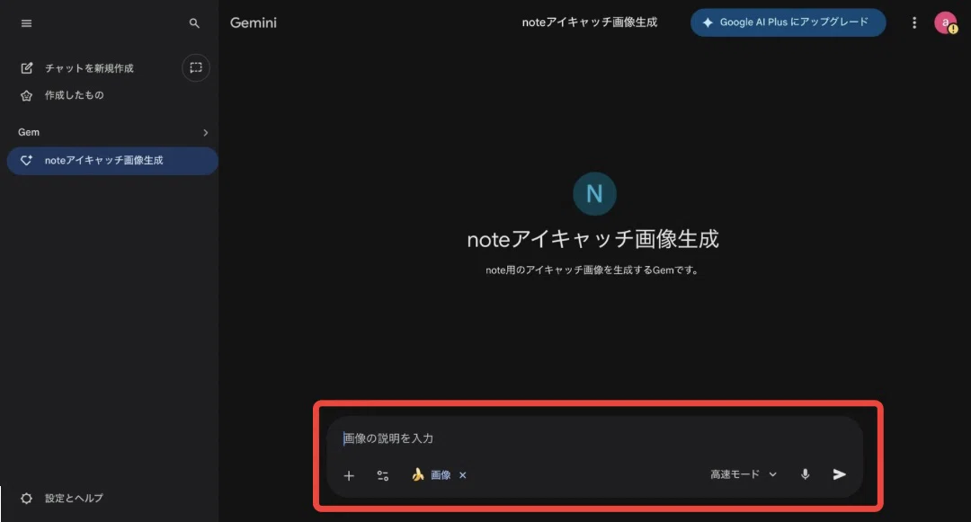Click the send arrow button
This screenshot has width=971, height=522.
pyautogui.click(x=839, y=474)
